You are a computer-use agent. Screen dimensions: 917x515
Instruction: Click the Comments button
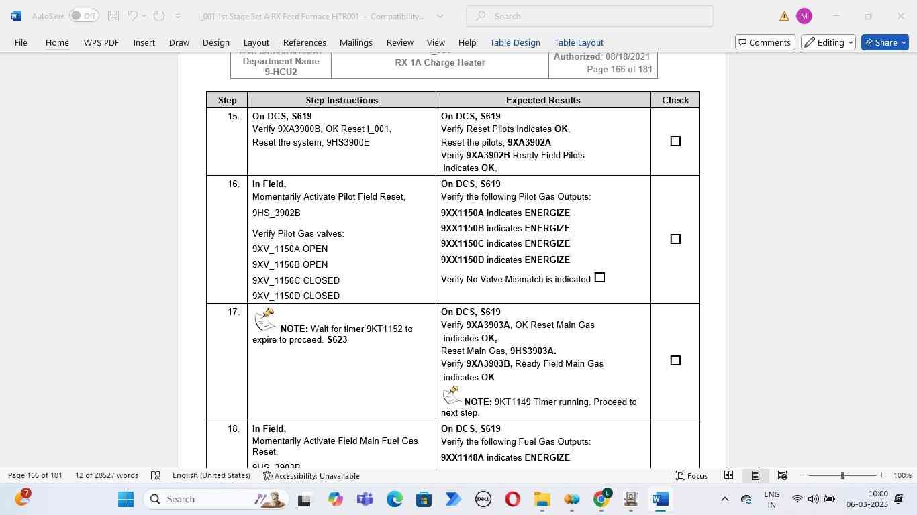click(x=765, y=42)
